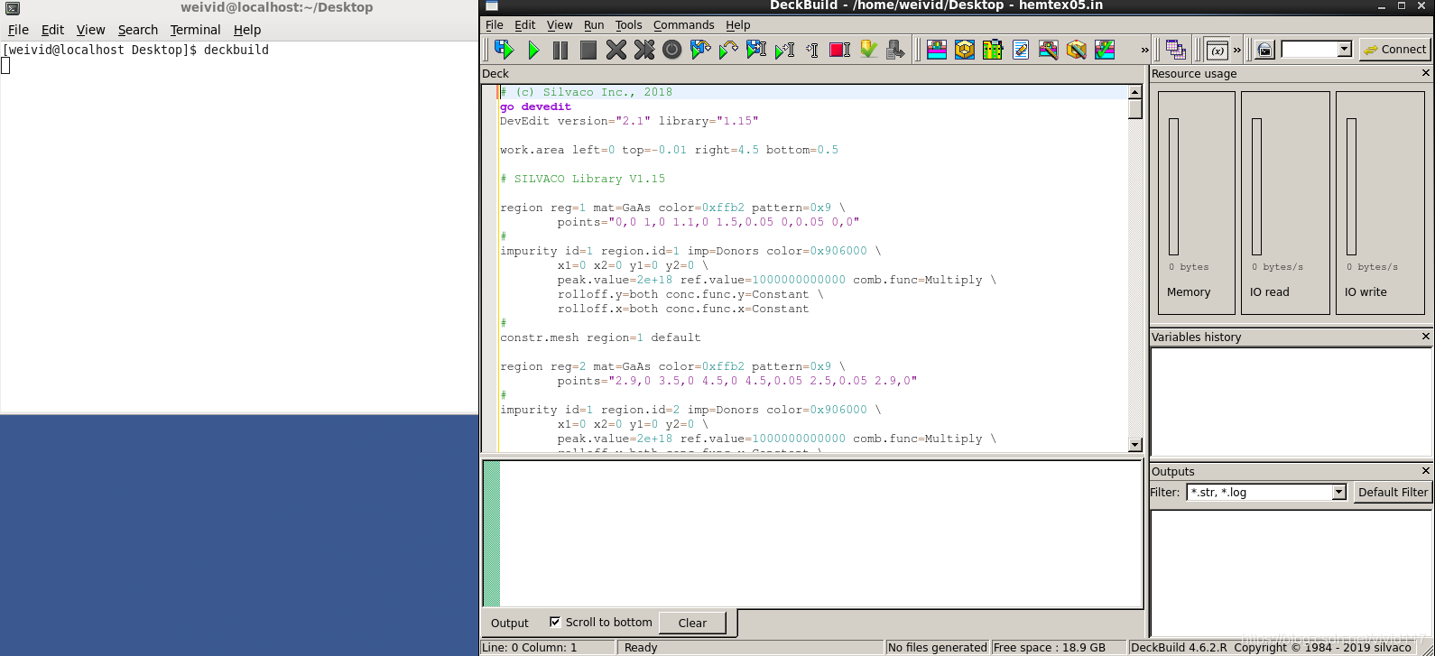The width and height of the screenshot is (1435, 656).
Task: Click the X-with-arrow kill toolbar icon
Action: pos(644,50)
